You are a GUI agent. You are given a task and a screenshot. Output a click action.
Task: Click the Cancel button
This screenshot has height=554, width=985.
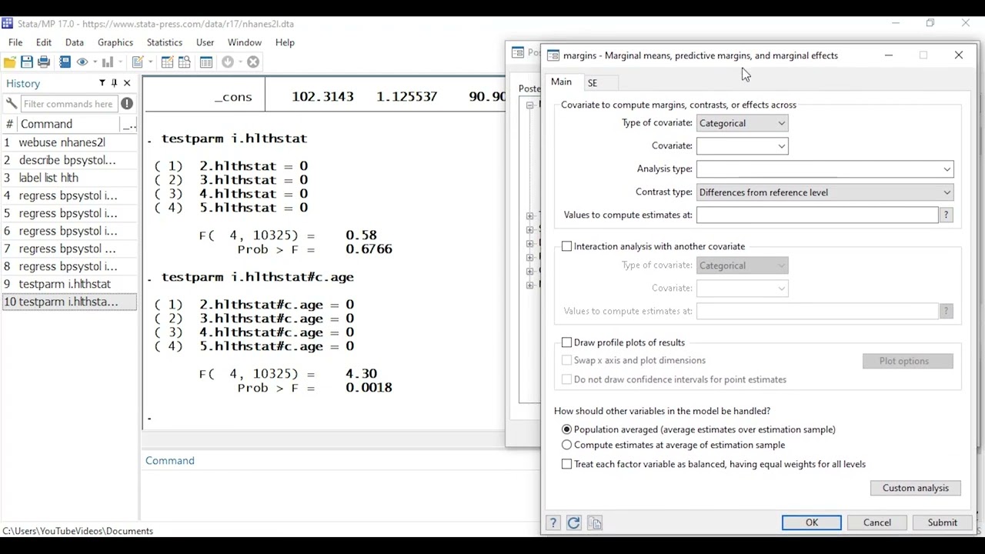(877, 522)
